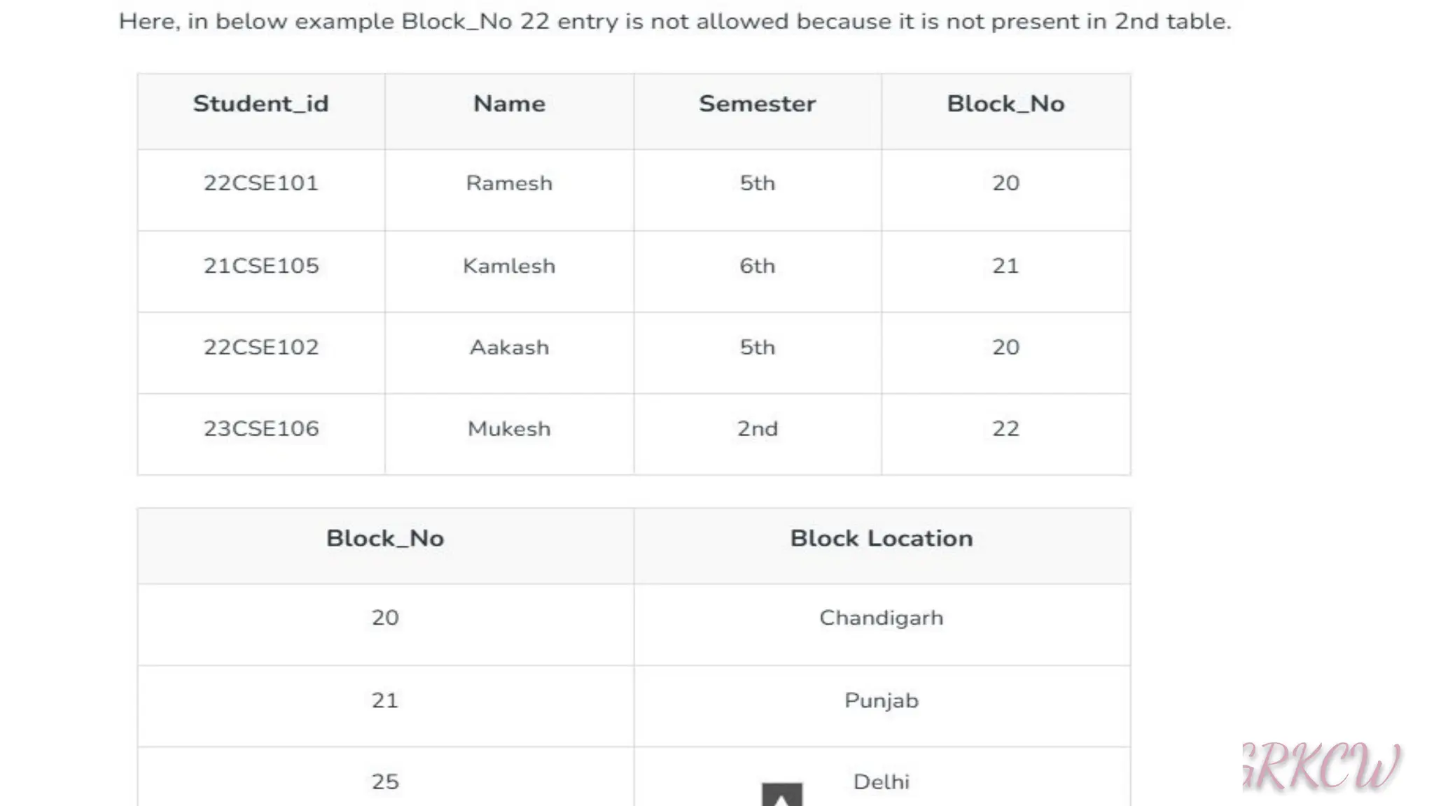Click the 22CSE102 student ID cell

(x=260, y=348)
